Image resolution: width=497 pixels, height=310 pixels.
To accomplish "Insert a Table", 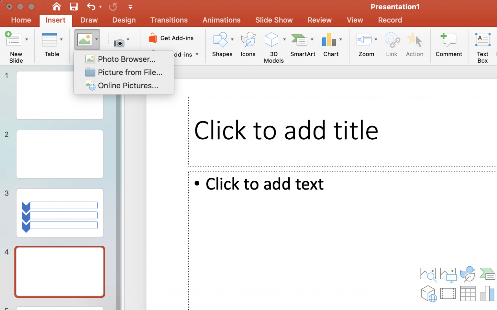I will (51, 45).
